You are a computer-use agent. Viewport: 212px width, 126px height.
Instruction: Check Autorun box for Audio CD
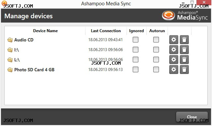click(156, 40)
